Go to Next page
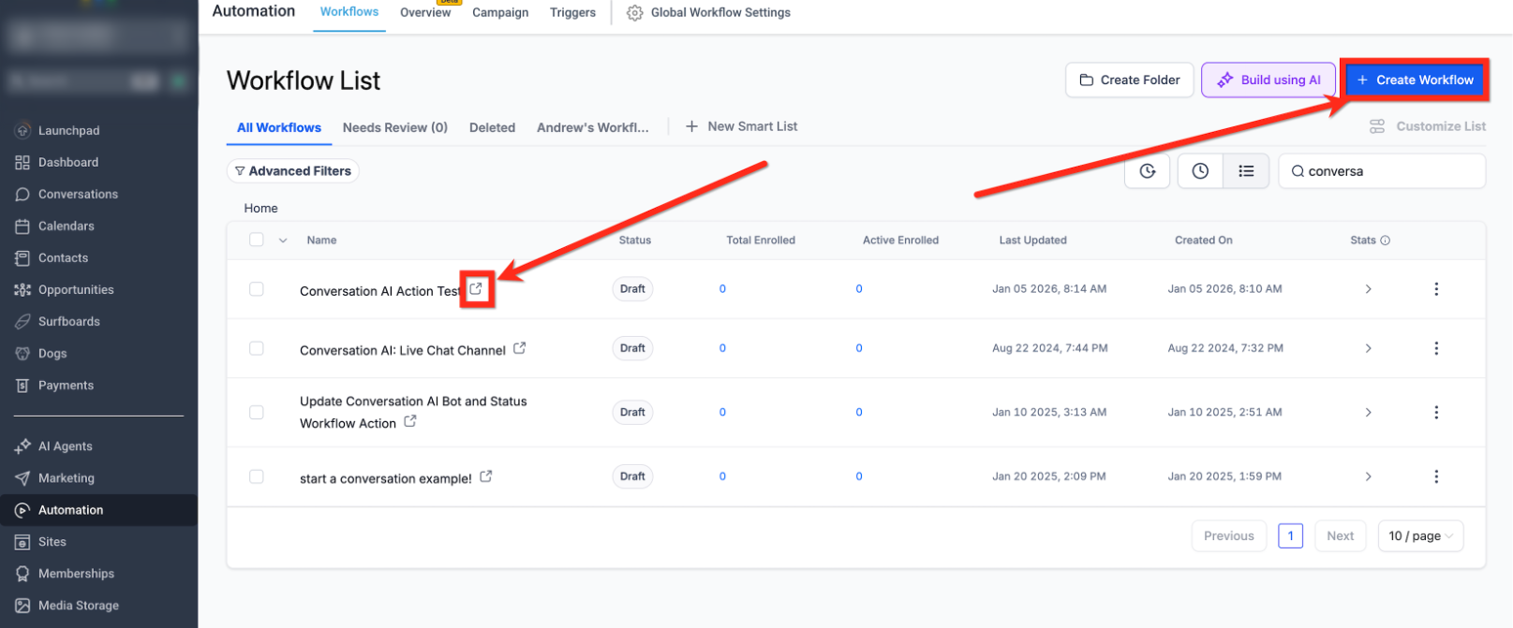This screenshot has width=1513, height=628. pos(1341,536)
